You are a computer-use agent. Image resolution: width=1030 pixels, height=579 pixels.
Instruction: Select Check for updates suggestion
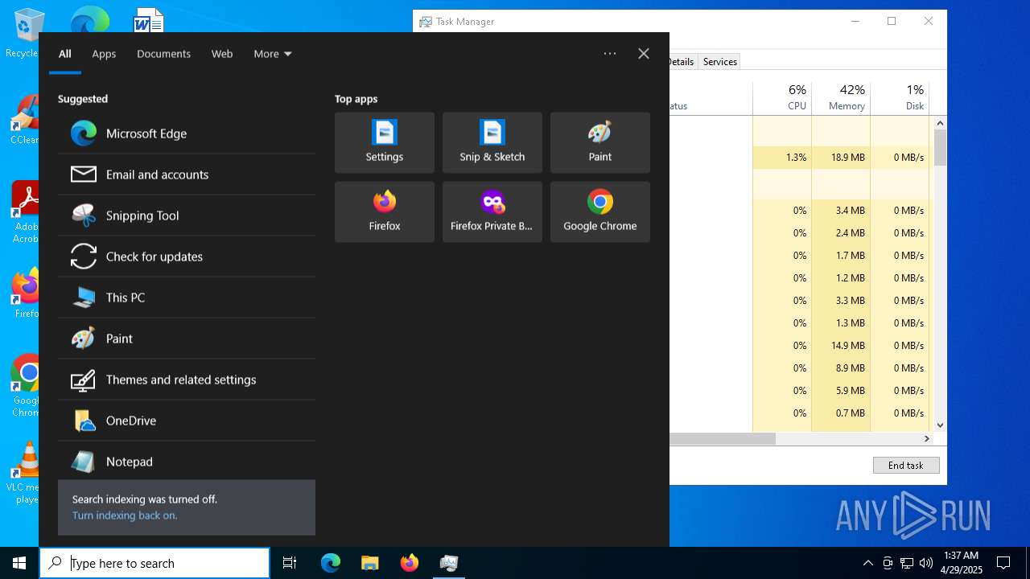(187, 257)
